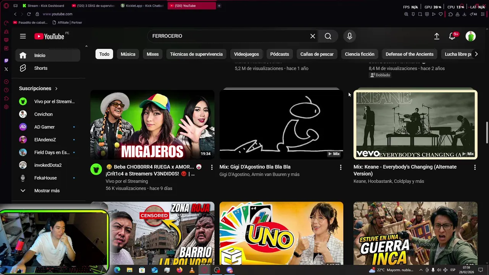Switch to 3 DÍAS de supervive tab
The width and height of the screenshot is (489, 275).
point(93,6)
